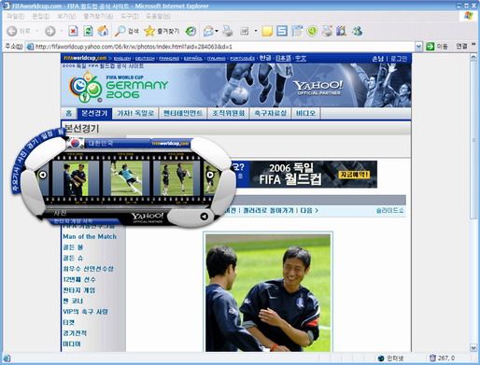Open Favorites via the star icon
Image resolution: width=480 pixels, height=365 pixels.
(x=149, y=31)
